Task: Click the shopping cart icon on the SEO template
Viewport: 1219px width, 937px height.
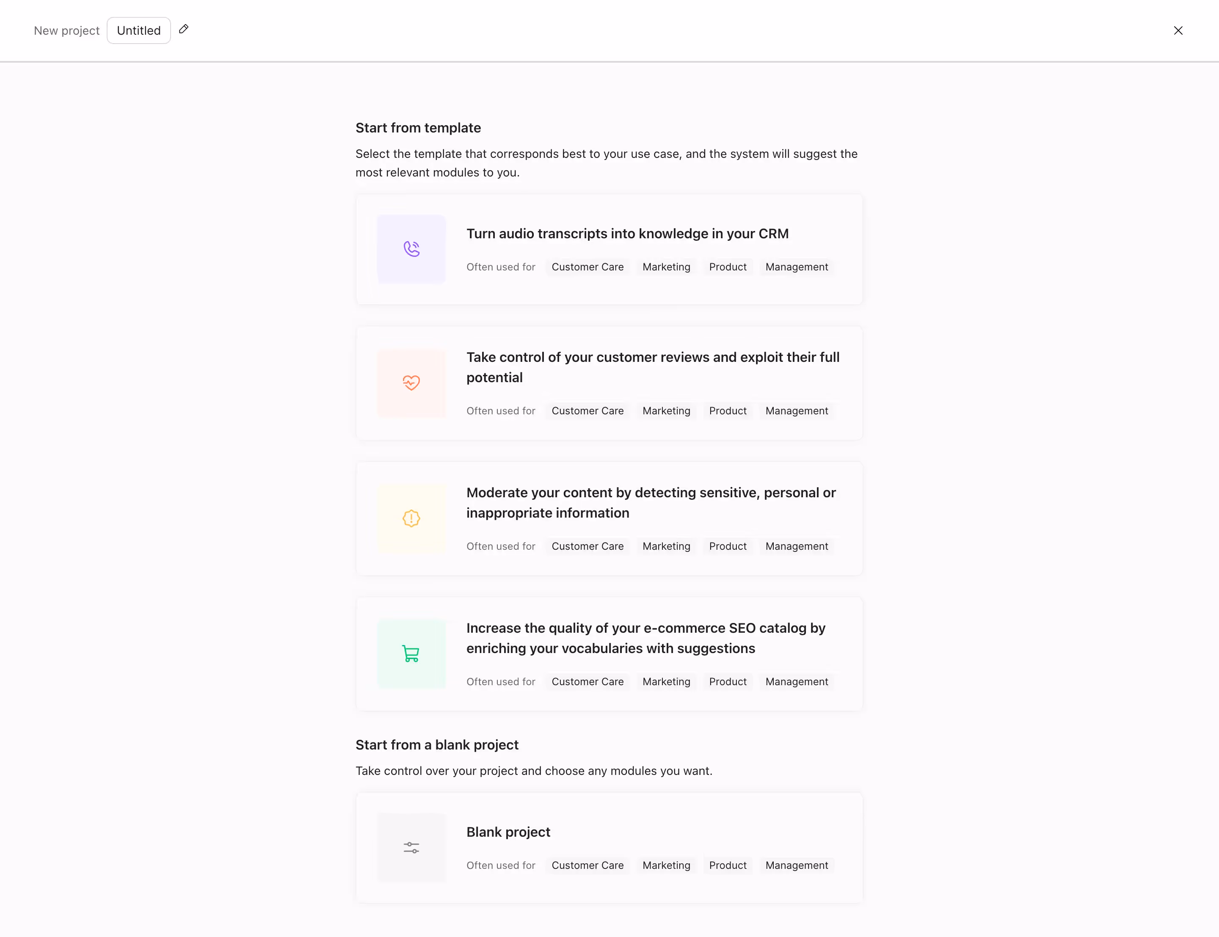Action: 411,654
